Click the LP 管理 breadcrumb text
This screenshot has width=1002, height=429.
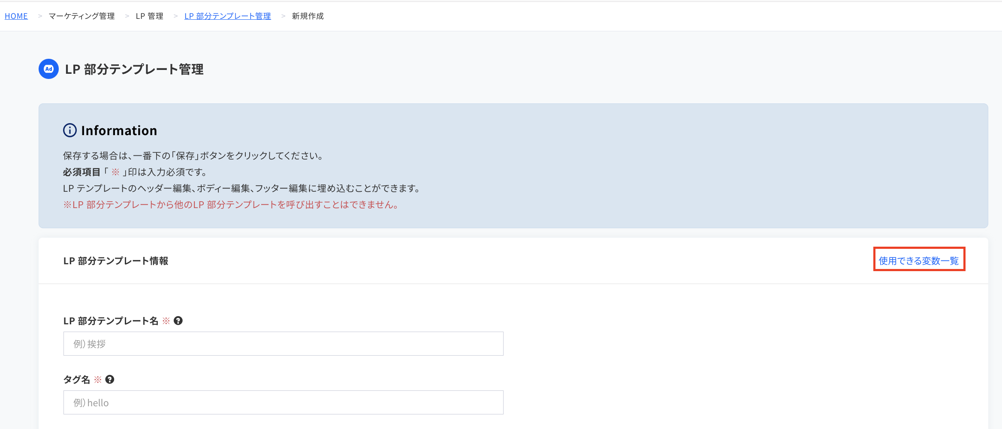(x=150, y=16)
